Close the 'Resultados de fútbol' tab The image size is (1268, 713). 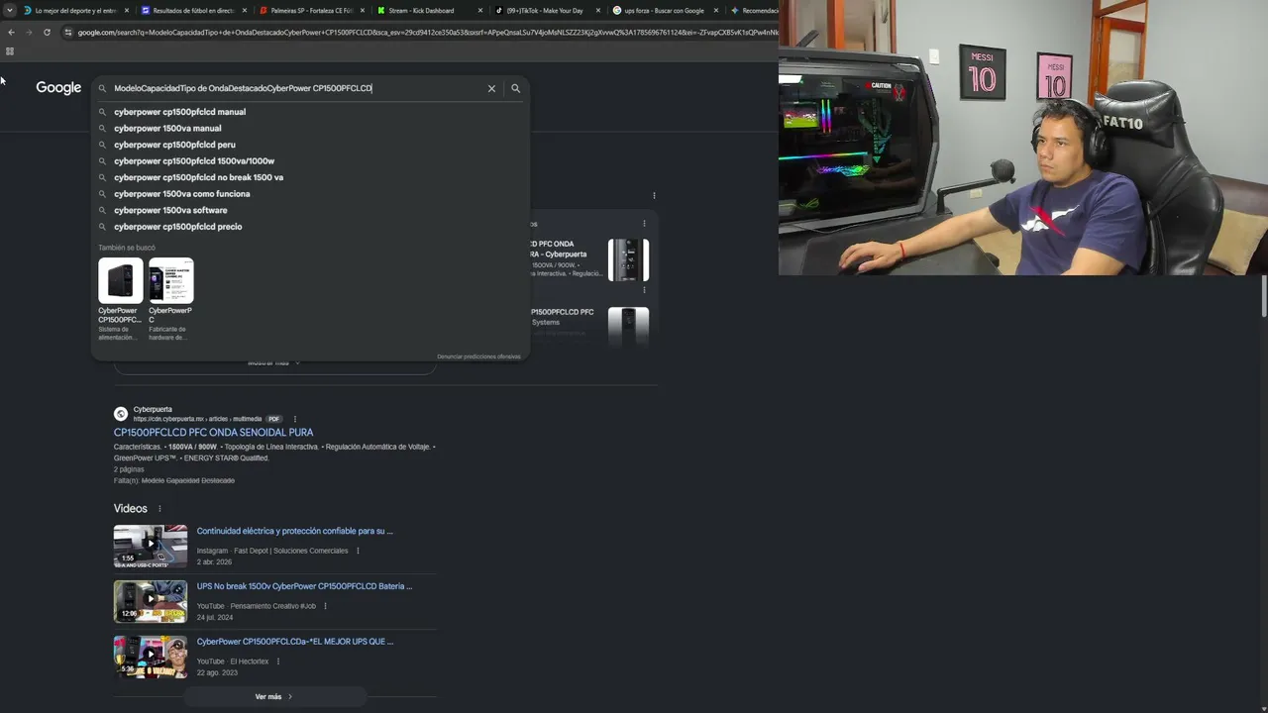coord(245,11)
